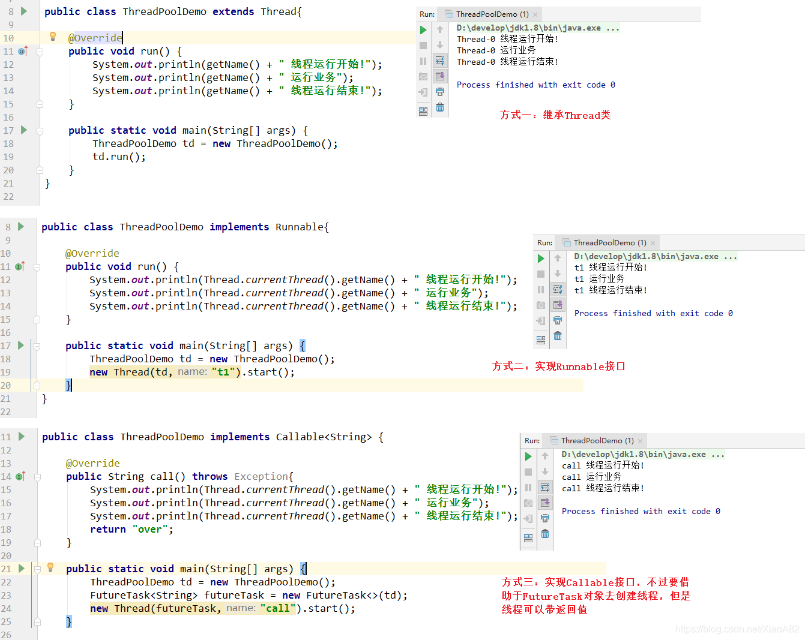This screenshot has width=805, height=640.
Task: Clear all trash icon in t1 Run panel
Action: point(558,336)
